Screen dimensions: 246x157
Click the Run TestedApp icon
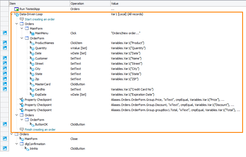(x=17, y=9)
